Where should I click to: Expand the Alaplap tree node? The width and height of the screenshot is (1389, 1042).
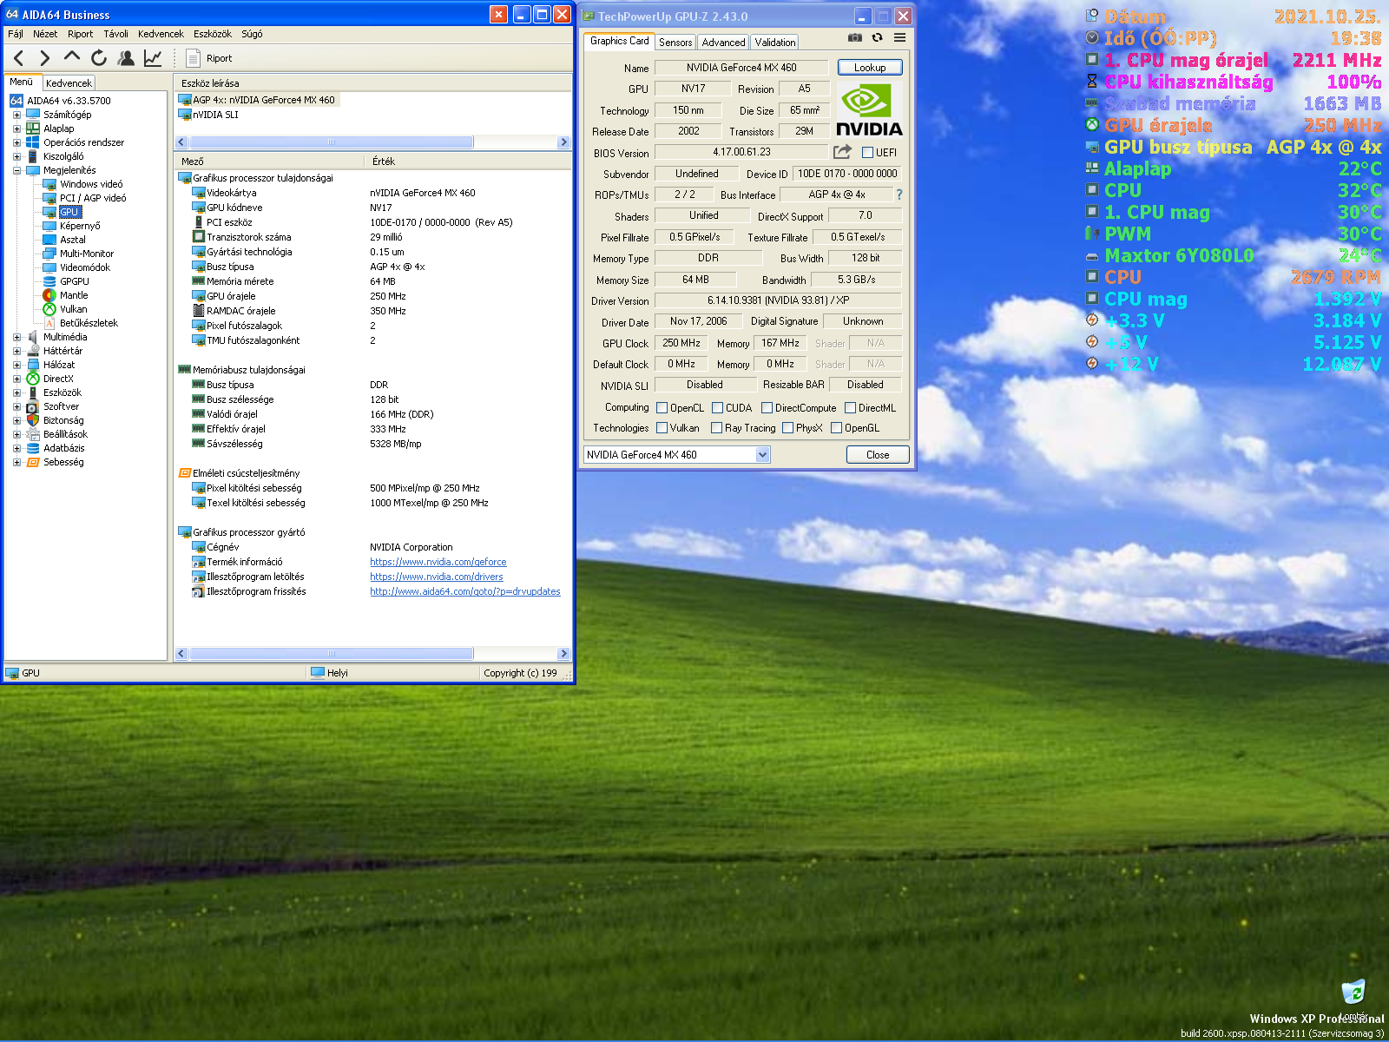click(x=16, y=129)
